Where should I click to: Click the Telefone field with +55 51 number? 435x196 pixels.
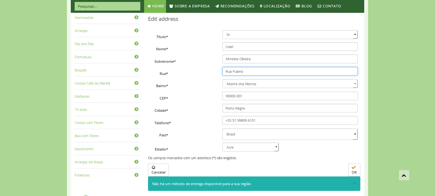point(290,120)
